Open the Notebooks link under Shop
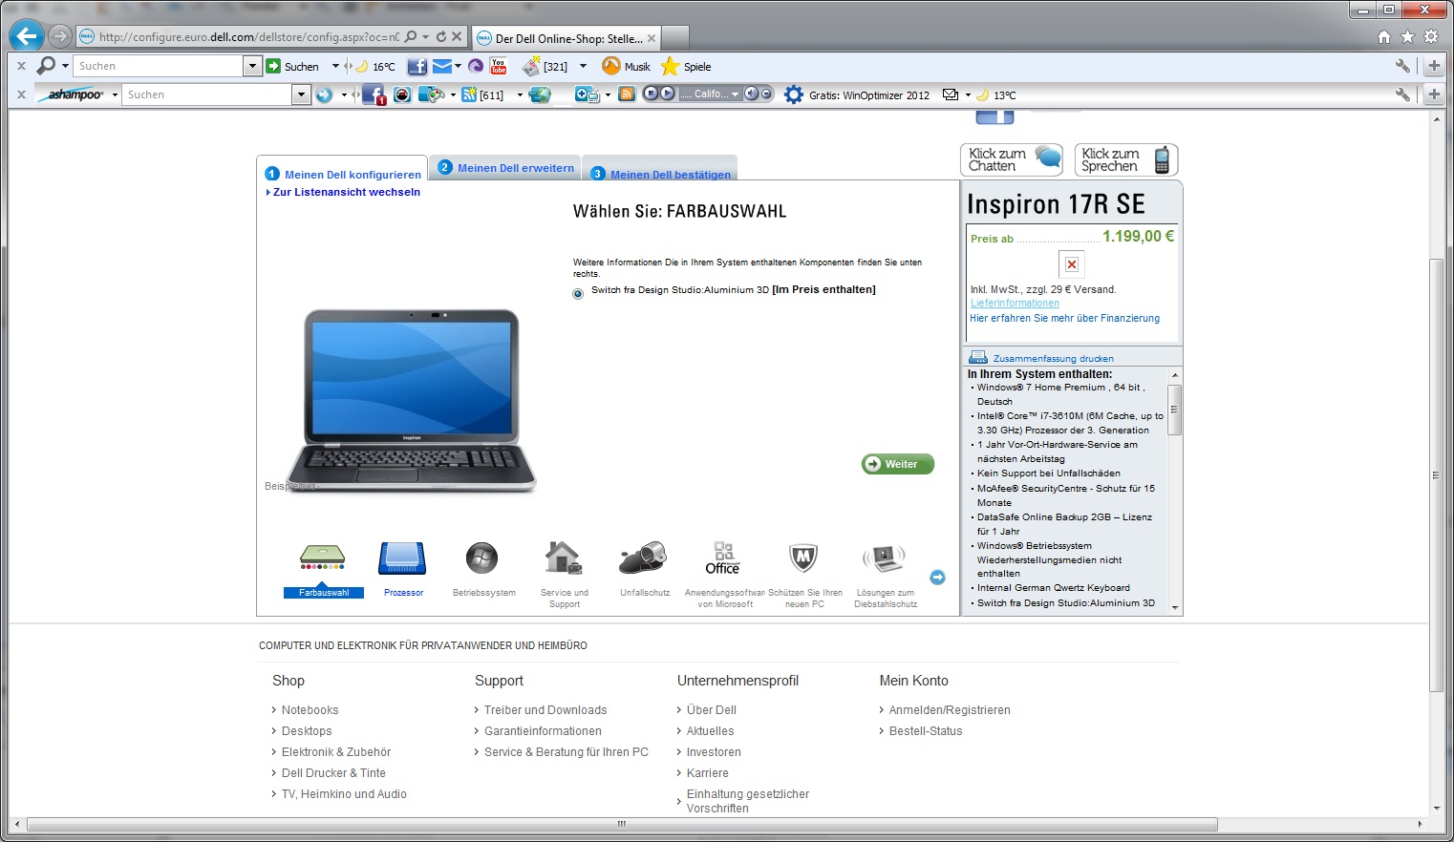This screenshot has height=842, width=1454. pyautogui.click(x=310, y=710)
